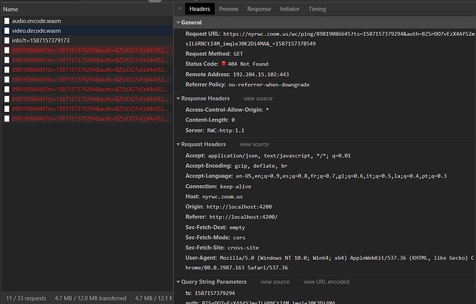Click the Server RWC-http-1.1 value
Screen dimensions: 476x304
point(225,131)
